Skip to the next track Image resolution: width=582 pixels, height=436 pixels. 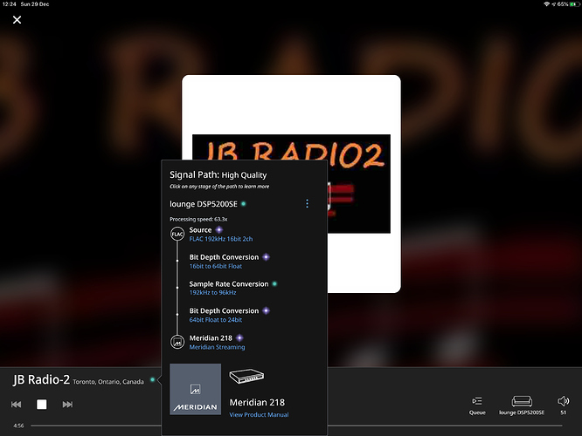pyautogui.click(x=67, y=404)
